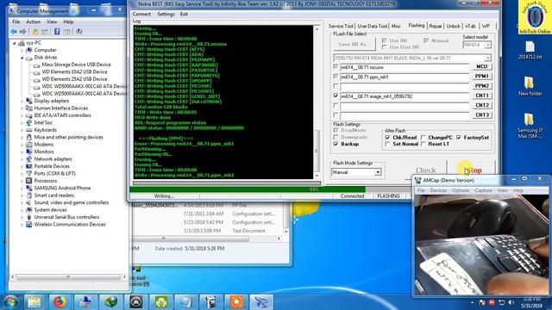This screenshot has width=552, height=310.
Task: Click the PPM2 file button
Action: click(x=482, y=86)
